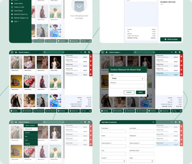Screen dimensions: 192x164
Task: Open Orders on Hold in the sidebar
Action: click(x=19, y=7)
